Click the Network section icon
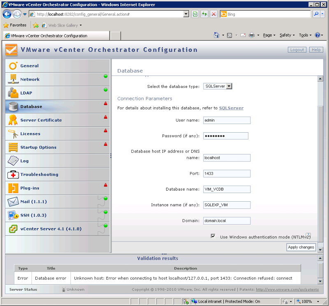Image resolution: width=329 pixels, height=306 pixels. (13, 79)
